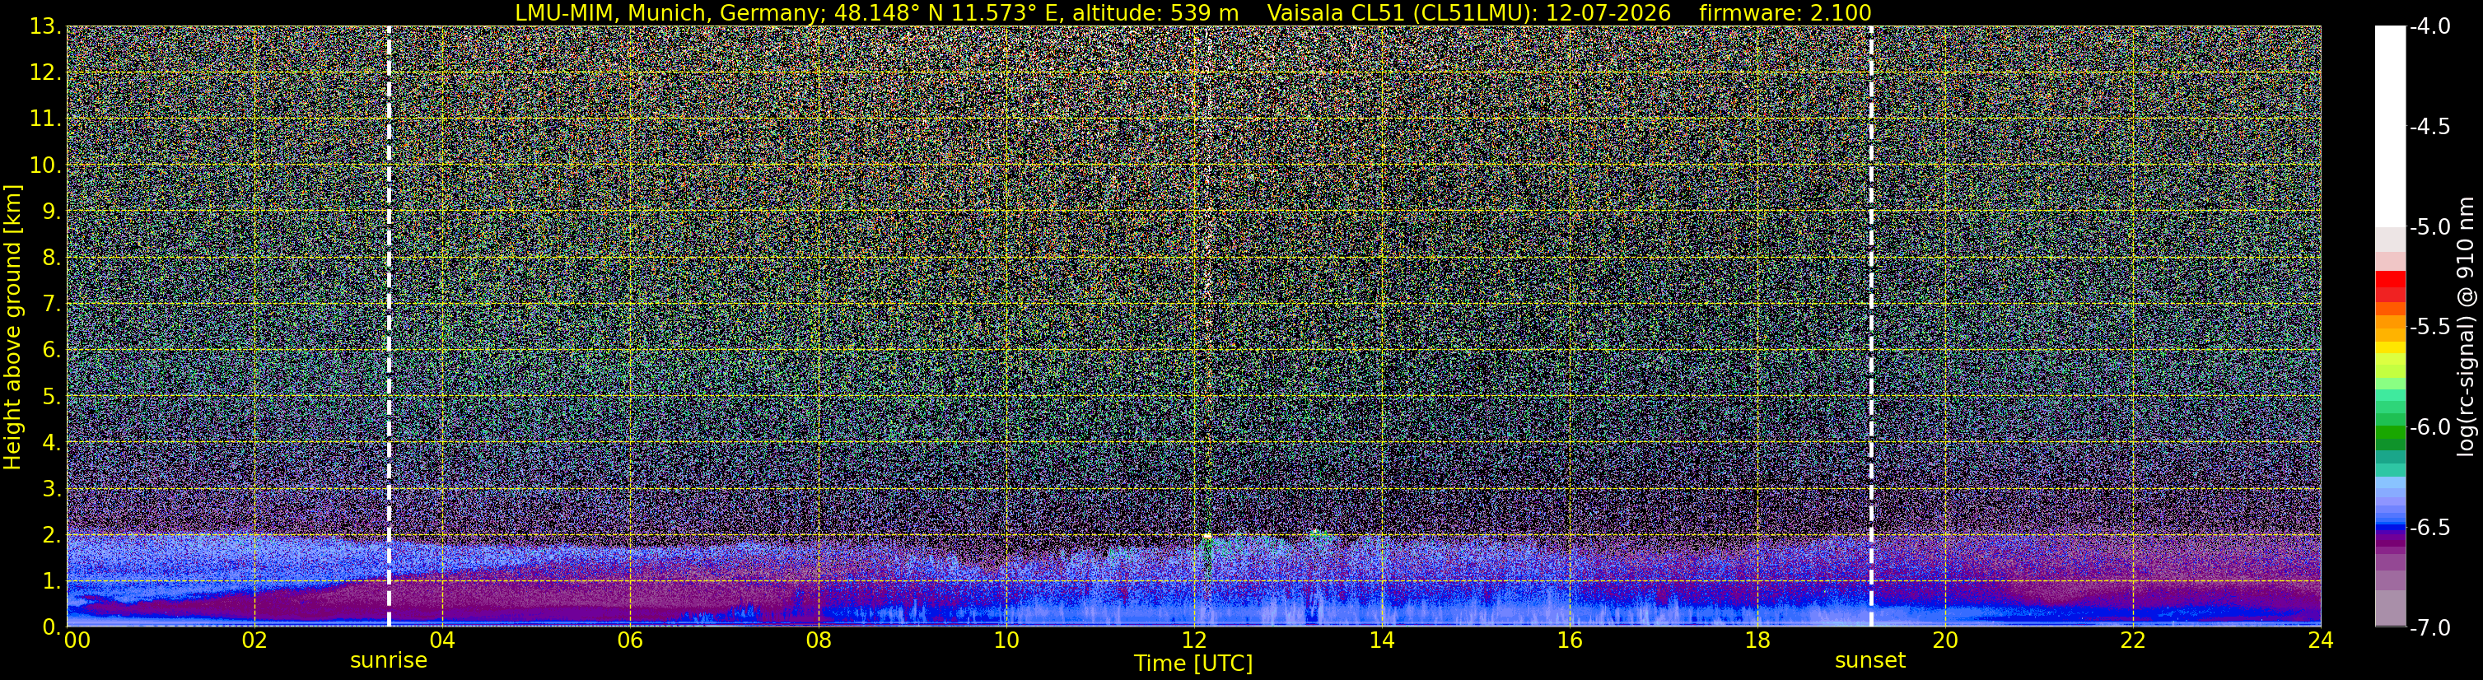
Task: Click the 'log(rc-signal) @ 910 nm' colorbar label
Action: pos(2467,327)
